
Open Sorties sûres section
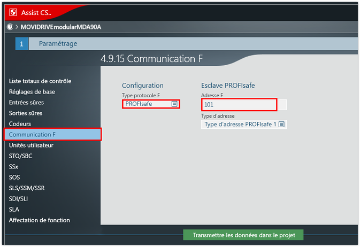click(x=26, y=113)
